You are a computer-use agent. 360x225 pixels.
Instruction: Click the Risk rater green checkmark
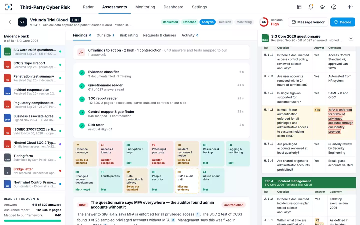pos(82,126)
